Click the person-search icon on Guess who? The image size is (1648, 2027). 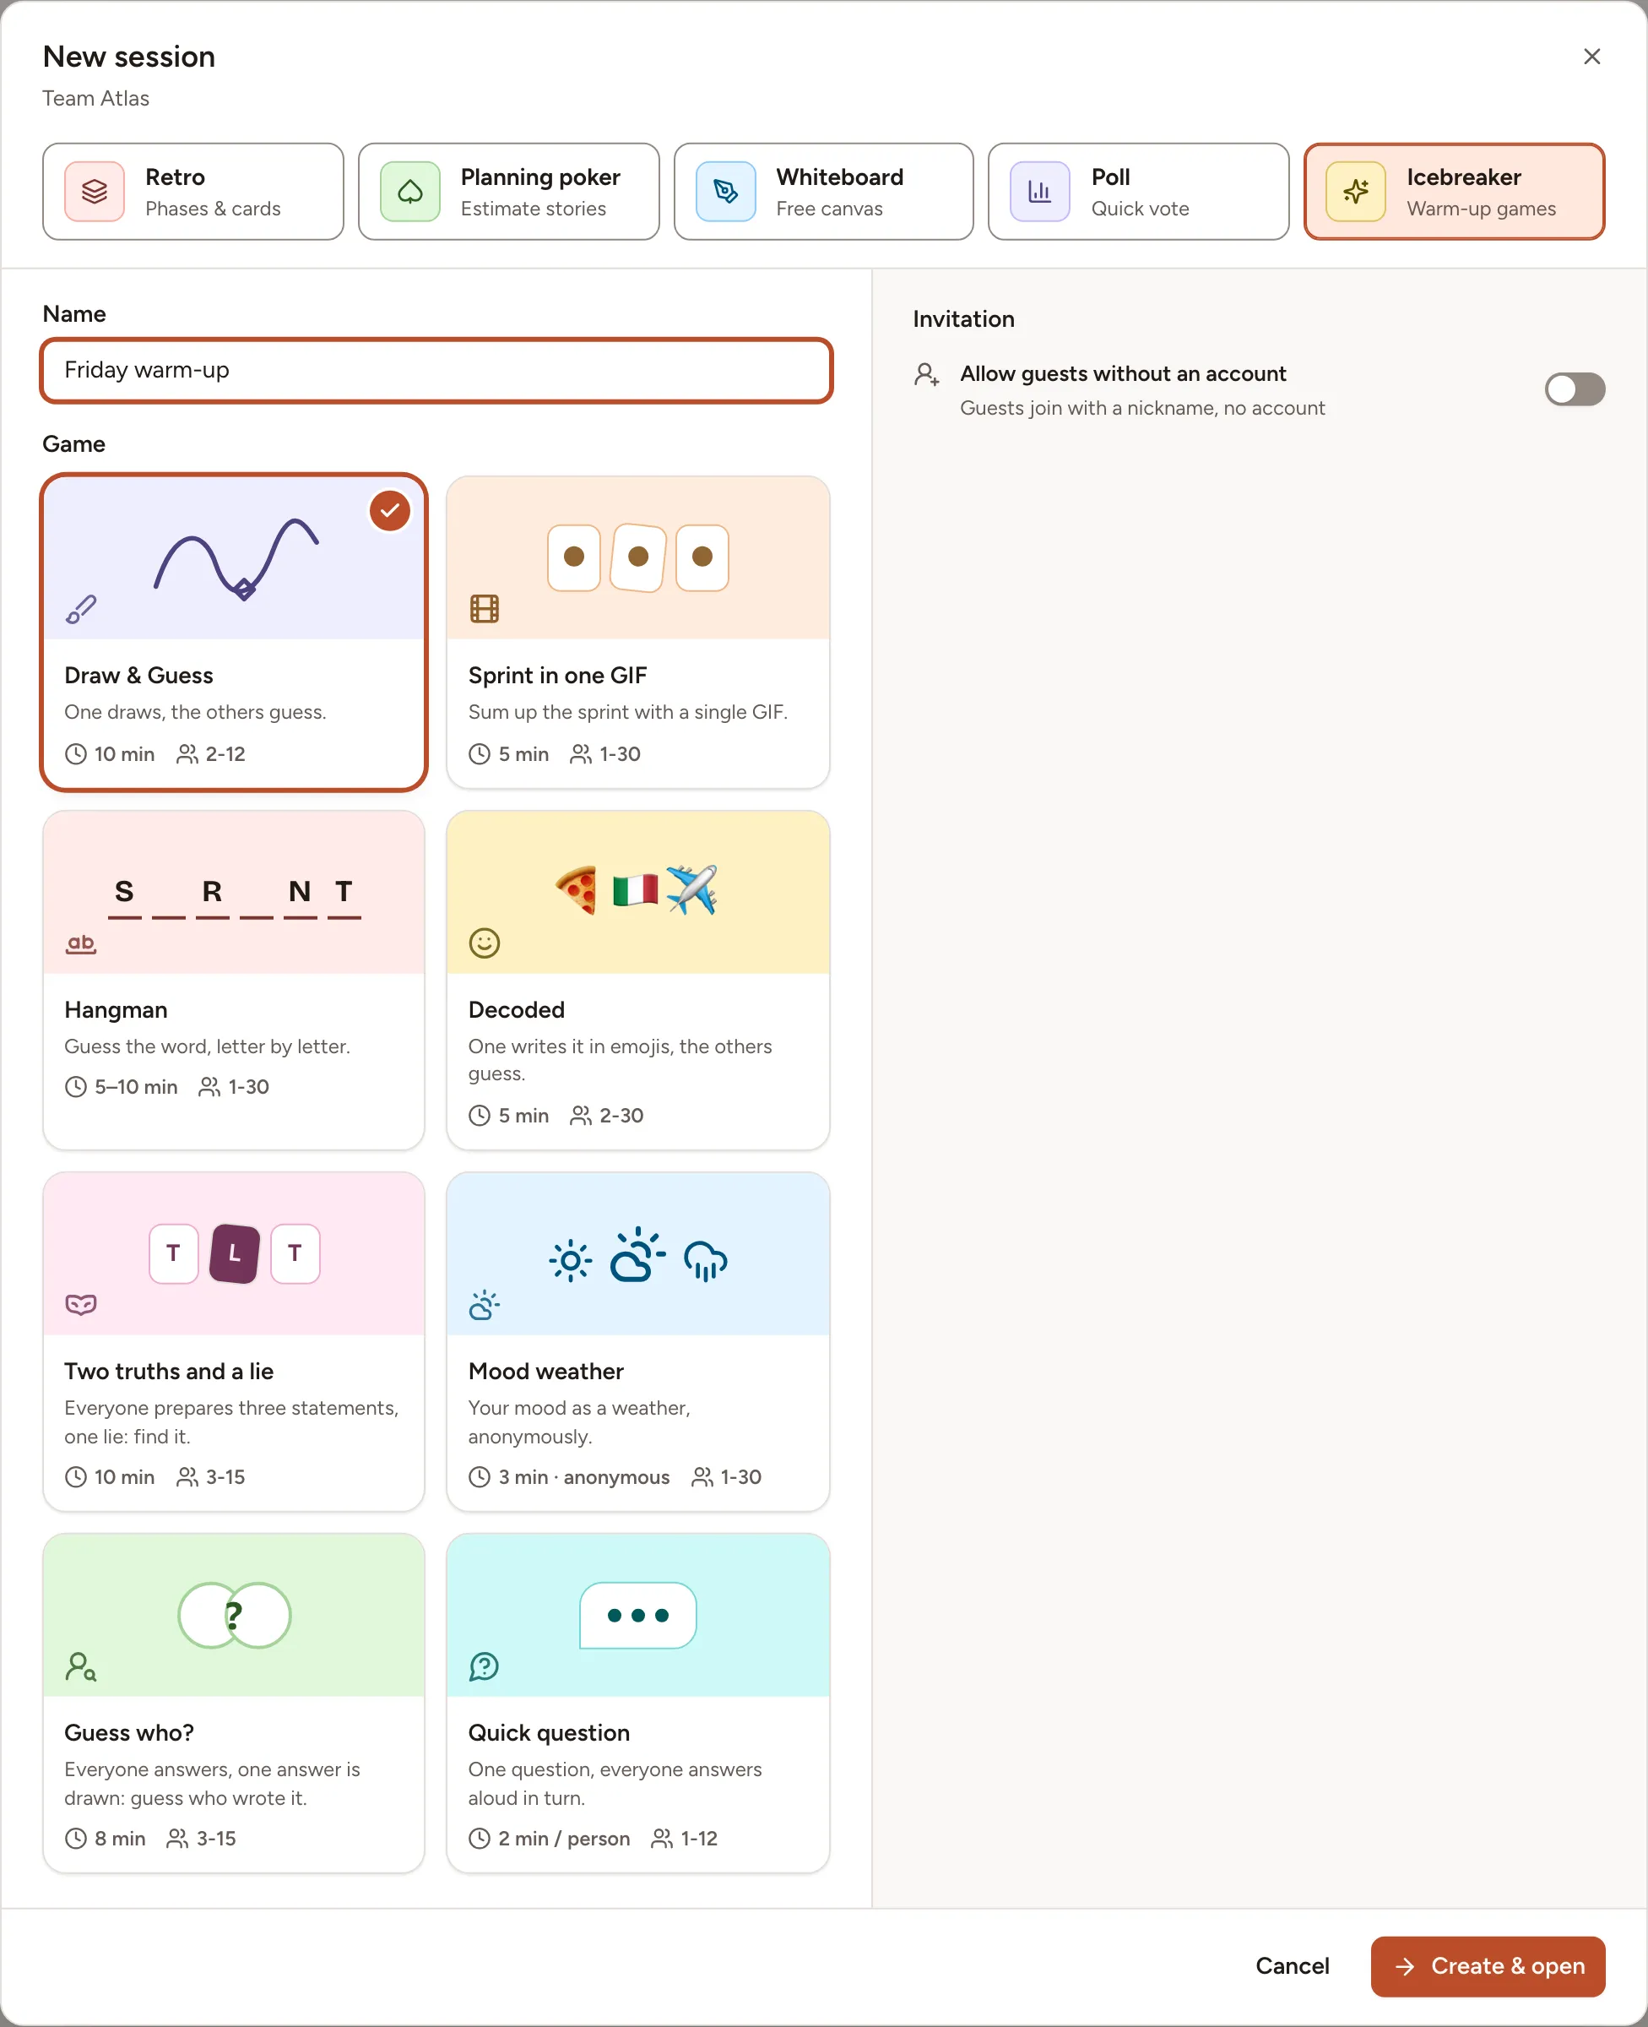[x=81, y=1666]
